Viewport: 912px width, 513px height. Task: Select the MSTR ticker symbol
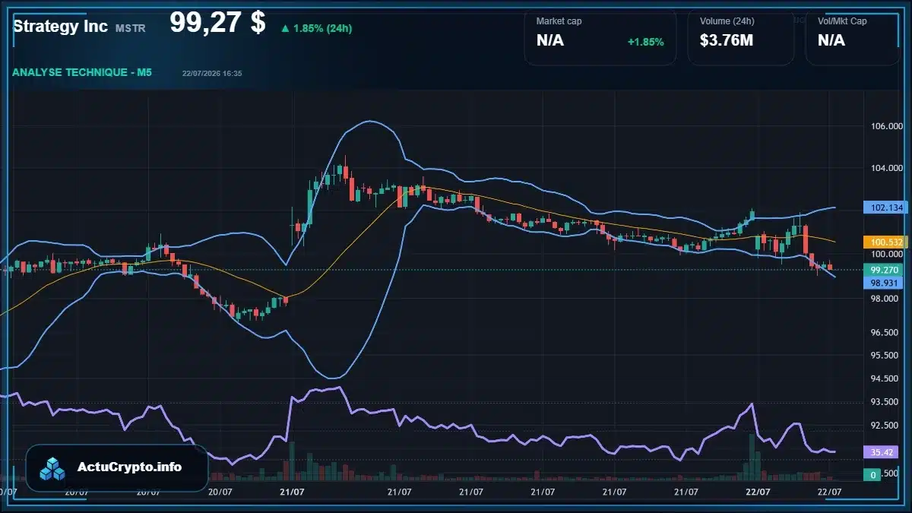pos(130,28)
